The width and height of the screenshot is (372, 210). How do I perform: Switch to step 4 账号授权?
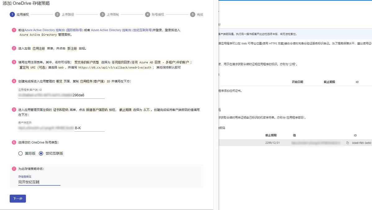(x=154, y=14)
